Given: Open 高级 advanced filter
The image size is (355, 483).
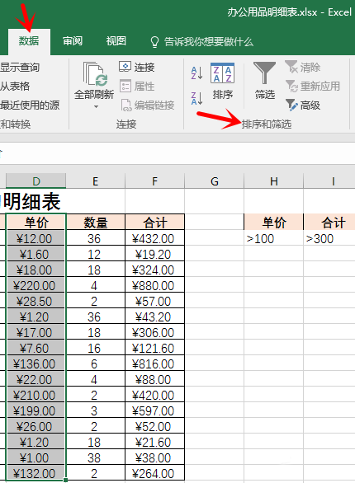Looking at the screenshot, I should pos(302,106).
